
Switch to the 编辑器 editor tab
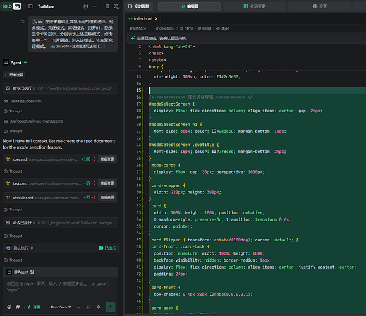click(x=189, y=6)
